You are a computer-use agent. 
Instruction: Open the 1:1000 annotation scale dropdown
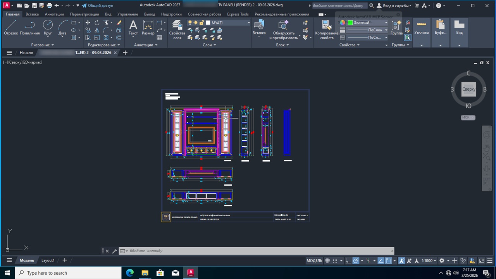[429, 261]
